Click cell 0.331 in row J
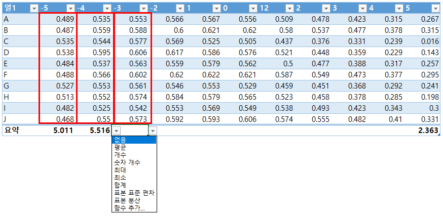Viewport: 443px width, 216px height. coord(430,119)
